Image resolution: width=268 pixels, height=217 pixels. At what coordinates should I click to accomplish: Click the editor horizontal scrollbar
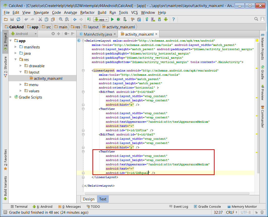click(167, 193)
